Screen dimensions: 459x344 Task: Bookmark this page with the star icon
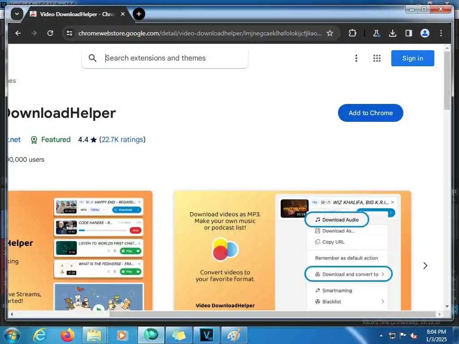pyautogui.click(x=330, y=33)
